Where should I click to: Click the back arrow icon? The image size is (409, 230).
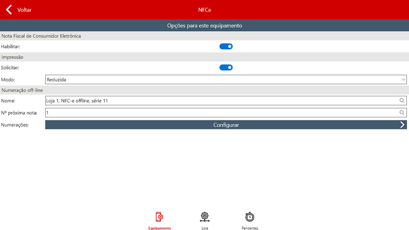click(x=9, y=10)
